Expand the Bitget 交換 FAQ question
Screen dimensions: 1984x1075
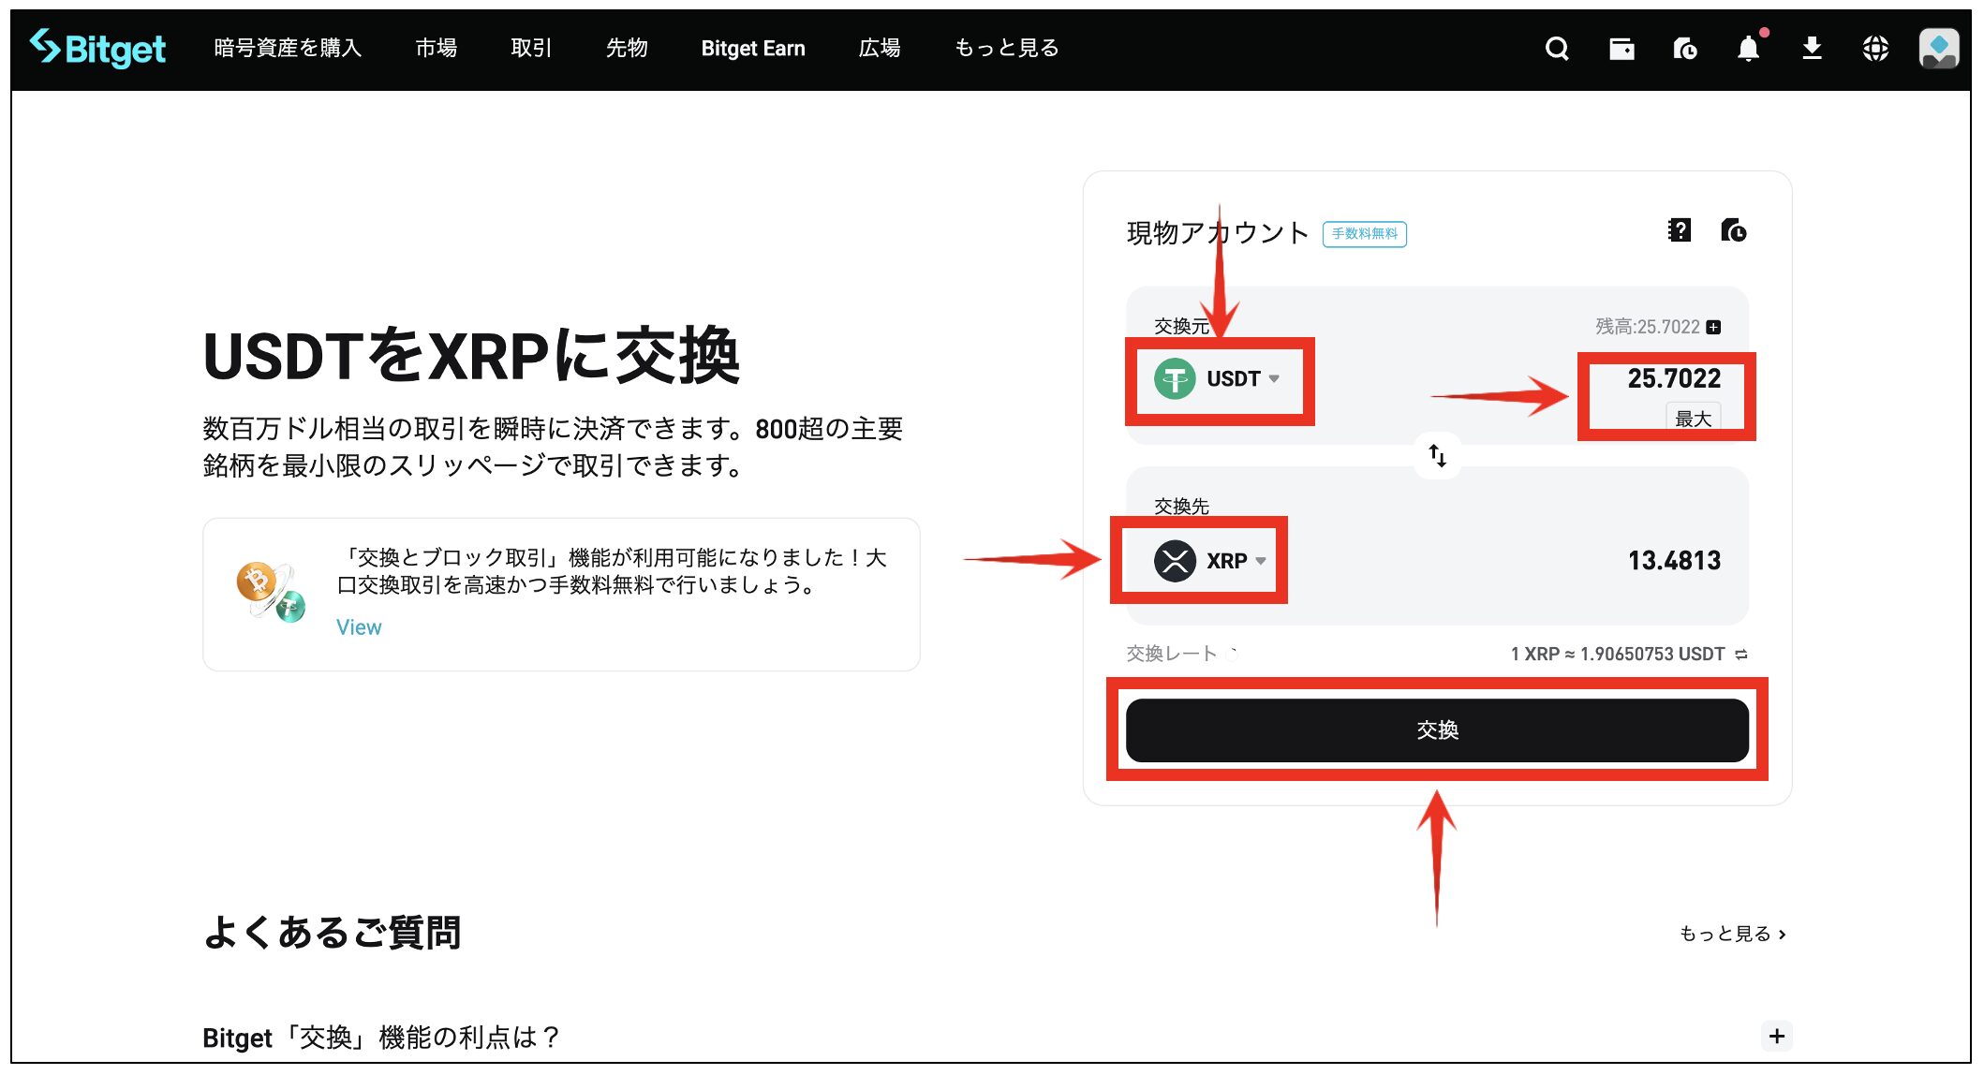pyautogui.click(x=1776, y=1036)
